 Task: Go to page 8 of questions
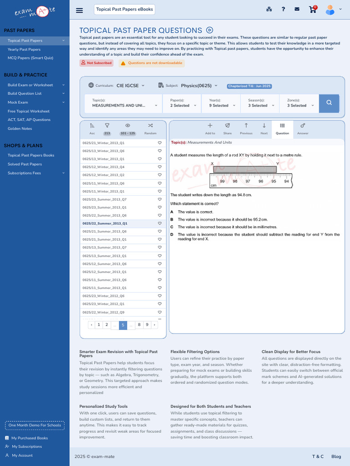click(x=139, y=325)
